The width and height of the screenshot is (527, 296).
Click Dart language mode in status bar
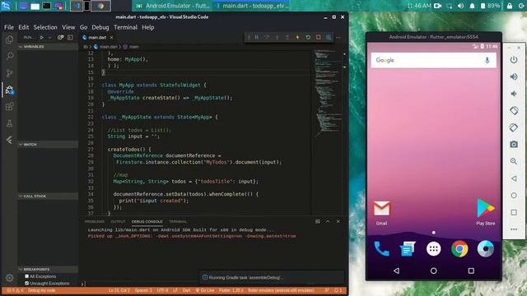[187, 290]
